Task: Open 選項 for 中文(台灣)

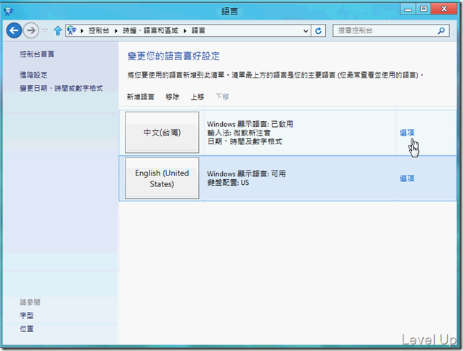Action: point(407,133)
